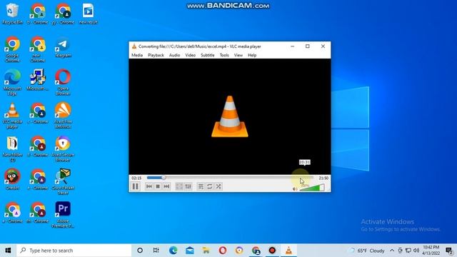The width and height of the screenshot is (457, 257).
Task: Open the taskbar clock and date
Action: coord(431,251)
